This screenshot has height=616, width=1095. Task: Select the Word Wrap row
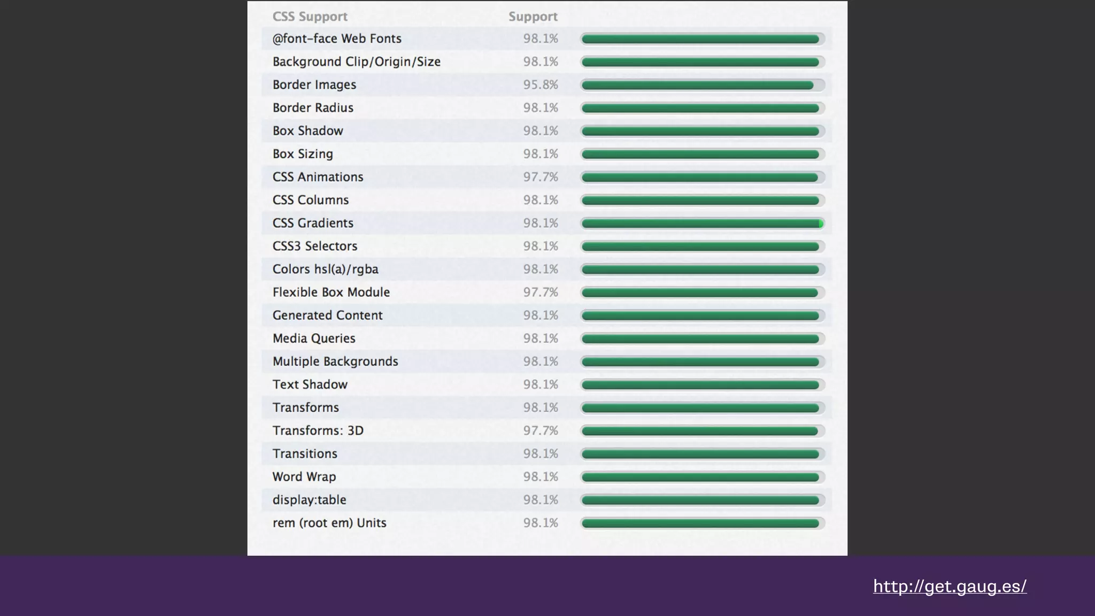pyautogui.click(x=304, y=477)
